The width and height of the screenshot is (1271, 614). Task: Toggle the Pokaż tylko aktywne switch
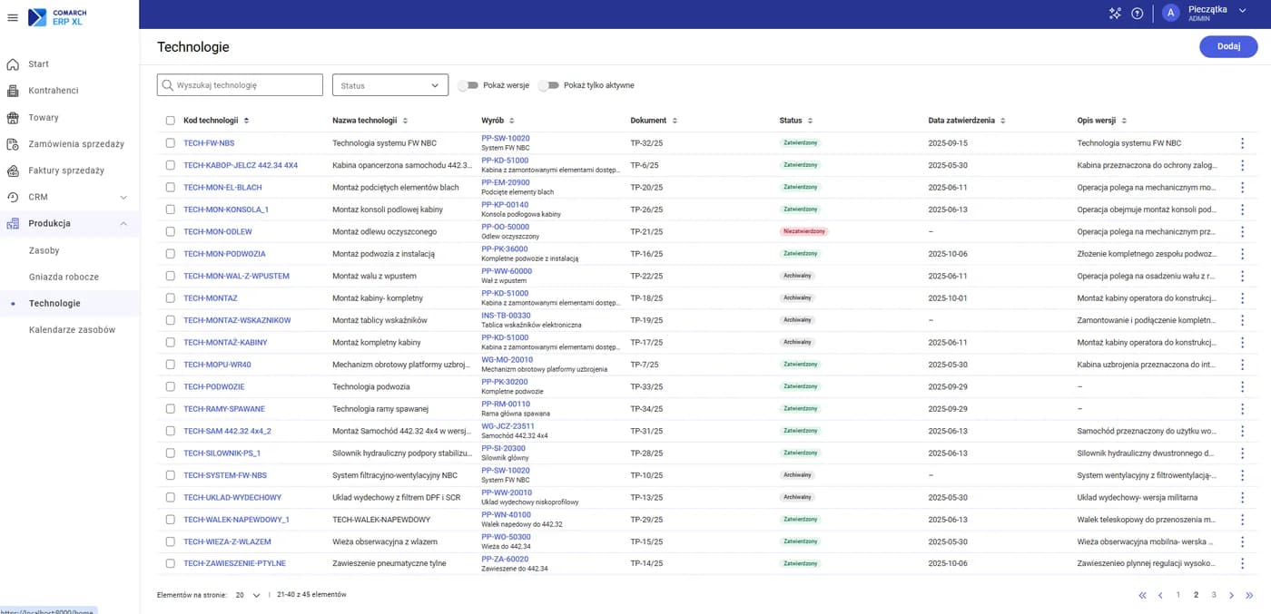(x=547, y=85)
